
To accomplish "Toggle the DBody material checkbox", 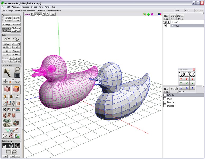I will click(165, 95).
